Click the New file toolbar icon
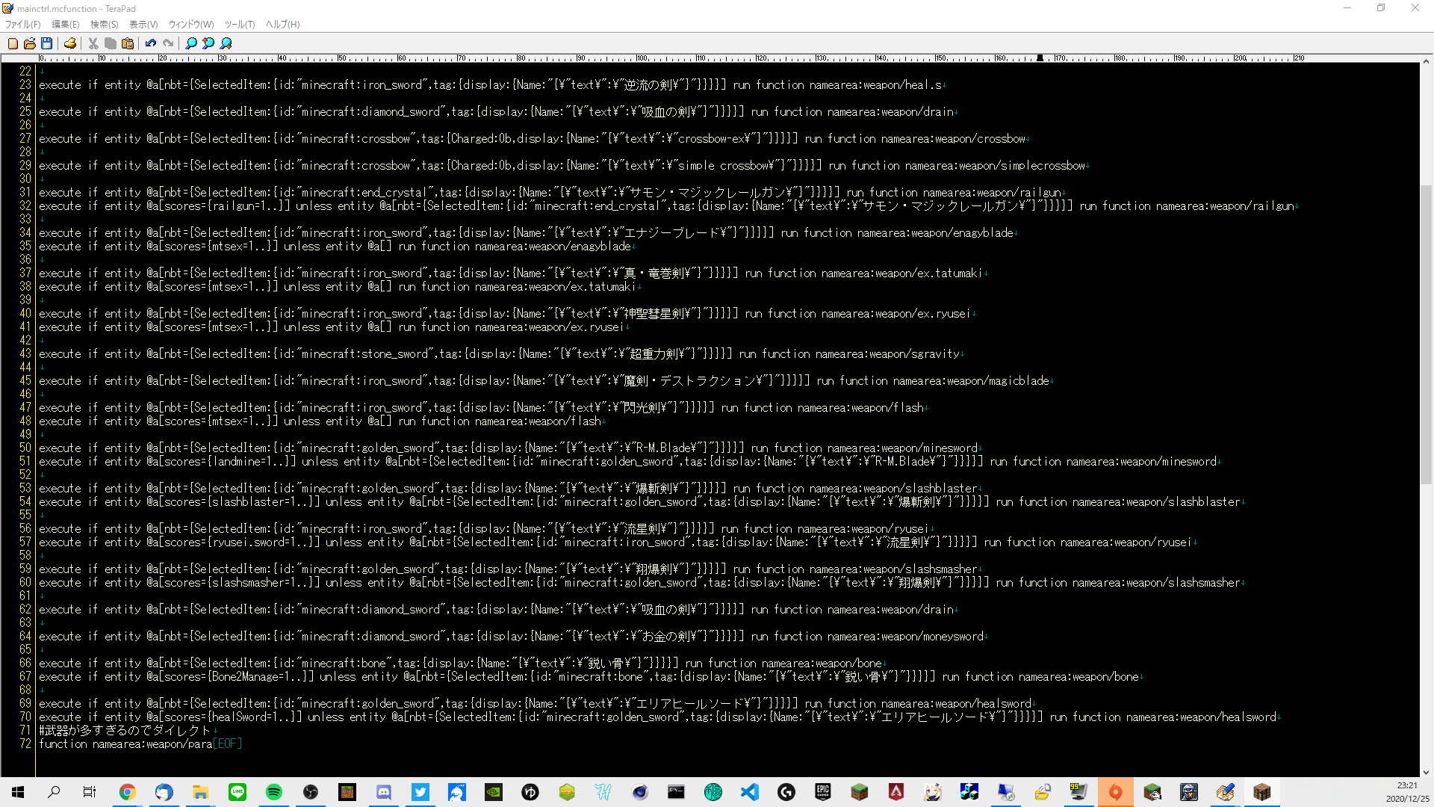The height and width of the screenshot is (807, 1434). click(13, 43)
